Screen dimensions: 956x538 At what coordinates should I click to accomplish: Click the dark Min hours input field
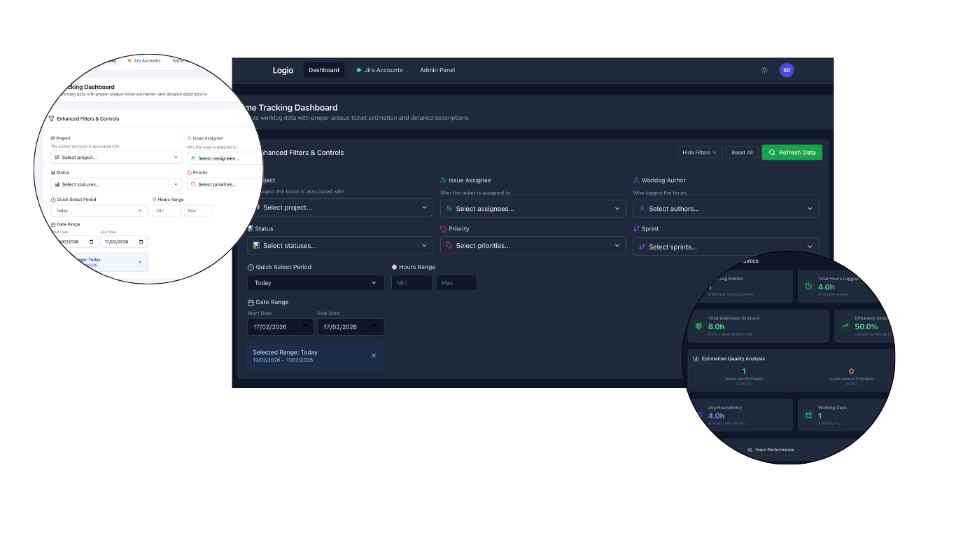coord(412,283)
